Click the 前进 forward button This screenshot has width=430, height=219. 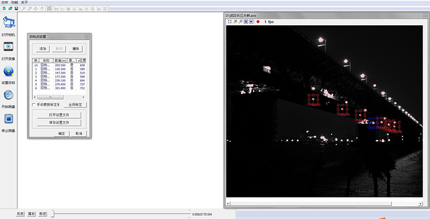[42, 214]
